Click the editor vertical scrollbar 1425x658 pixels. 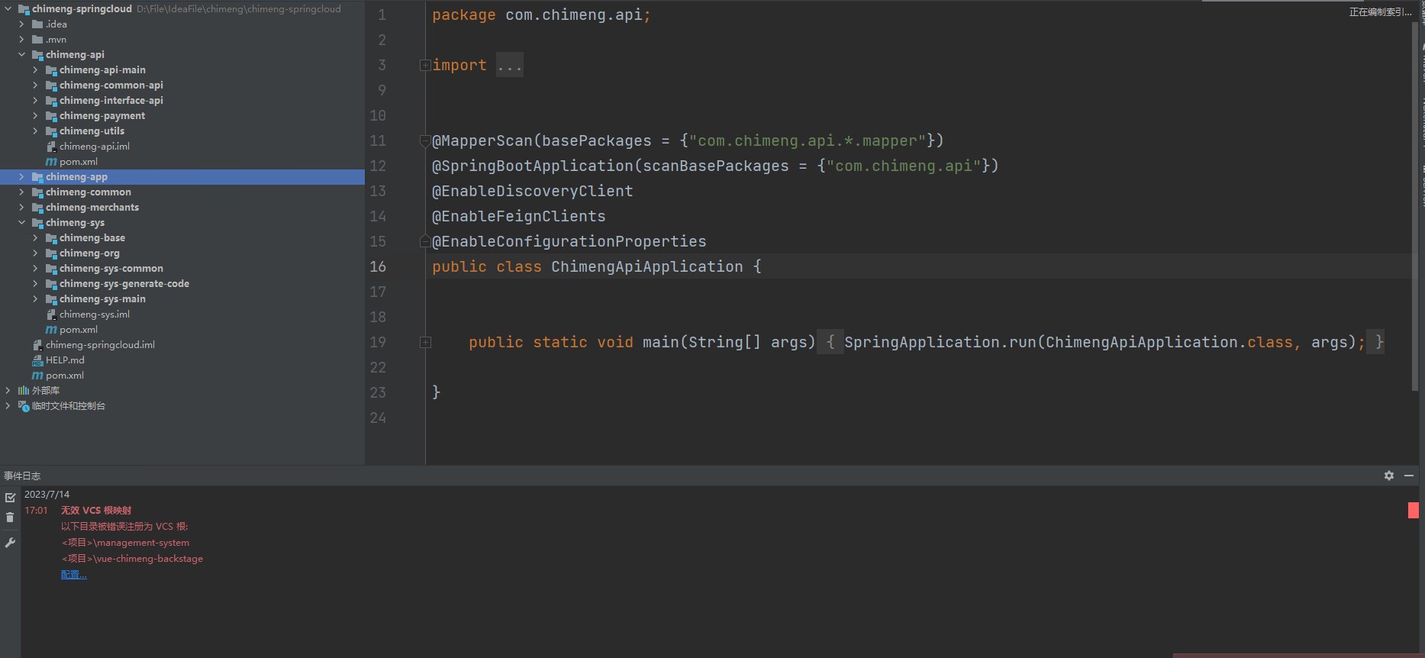(1415, 206)
